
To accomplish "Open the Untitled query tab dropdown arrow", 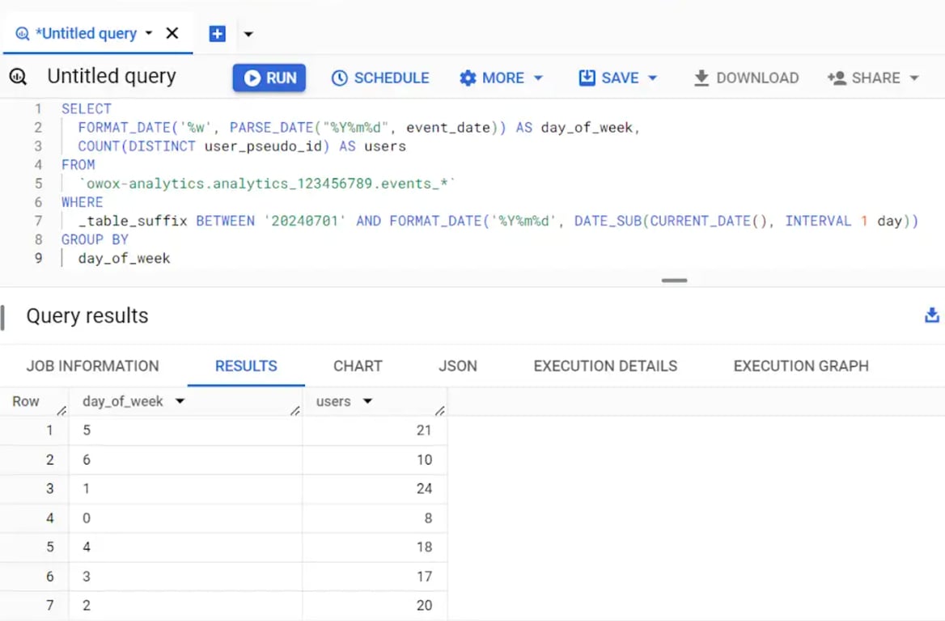I will coord(149,33).
